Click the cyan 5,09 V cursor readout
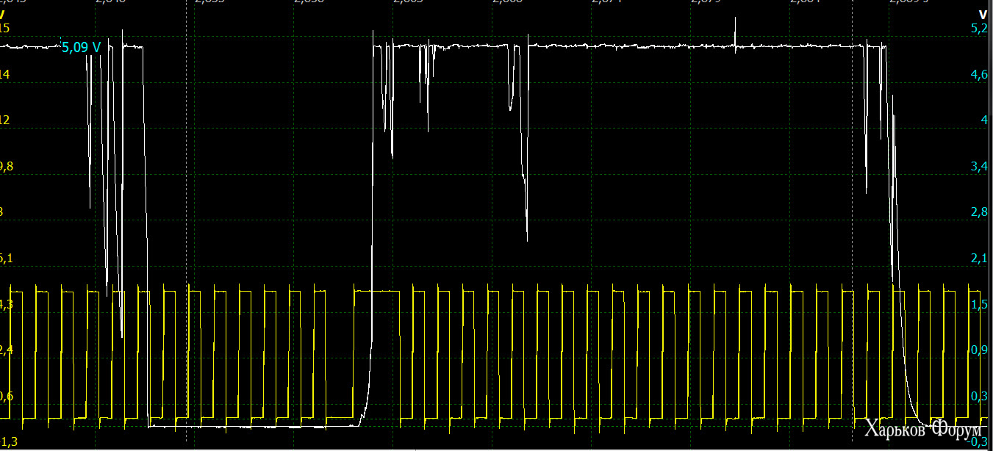Image resolution: width=993 pixels, height=451 pixels. tap(81, 48)
